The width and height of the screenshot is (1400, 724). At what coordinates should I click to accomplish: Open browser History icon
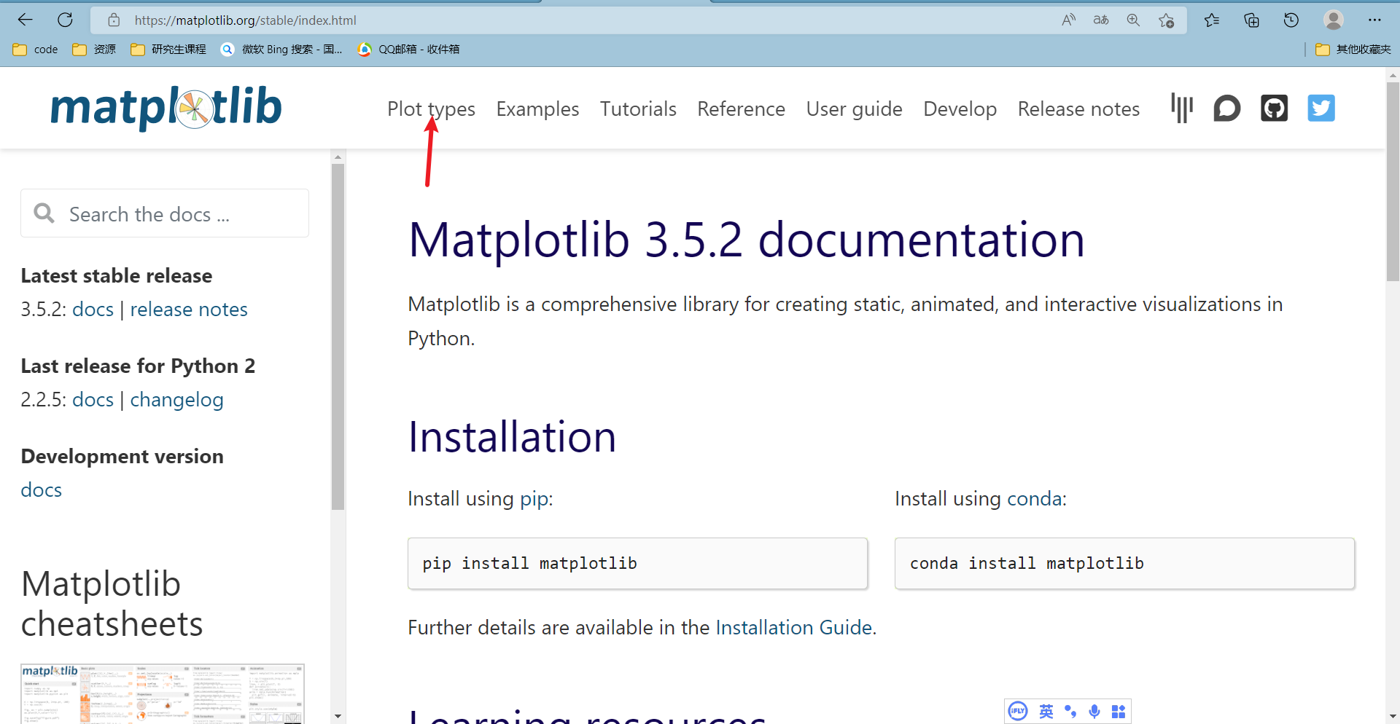point(1291,20)
